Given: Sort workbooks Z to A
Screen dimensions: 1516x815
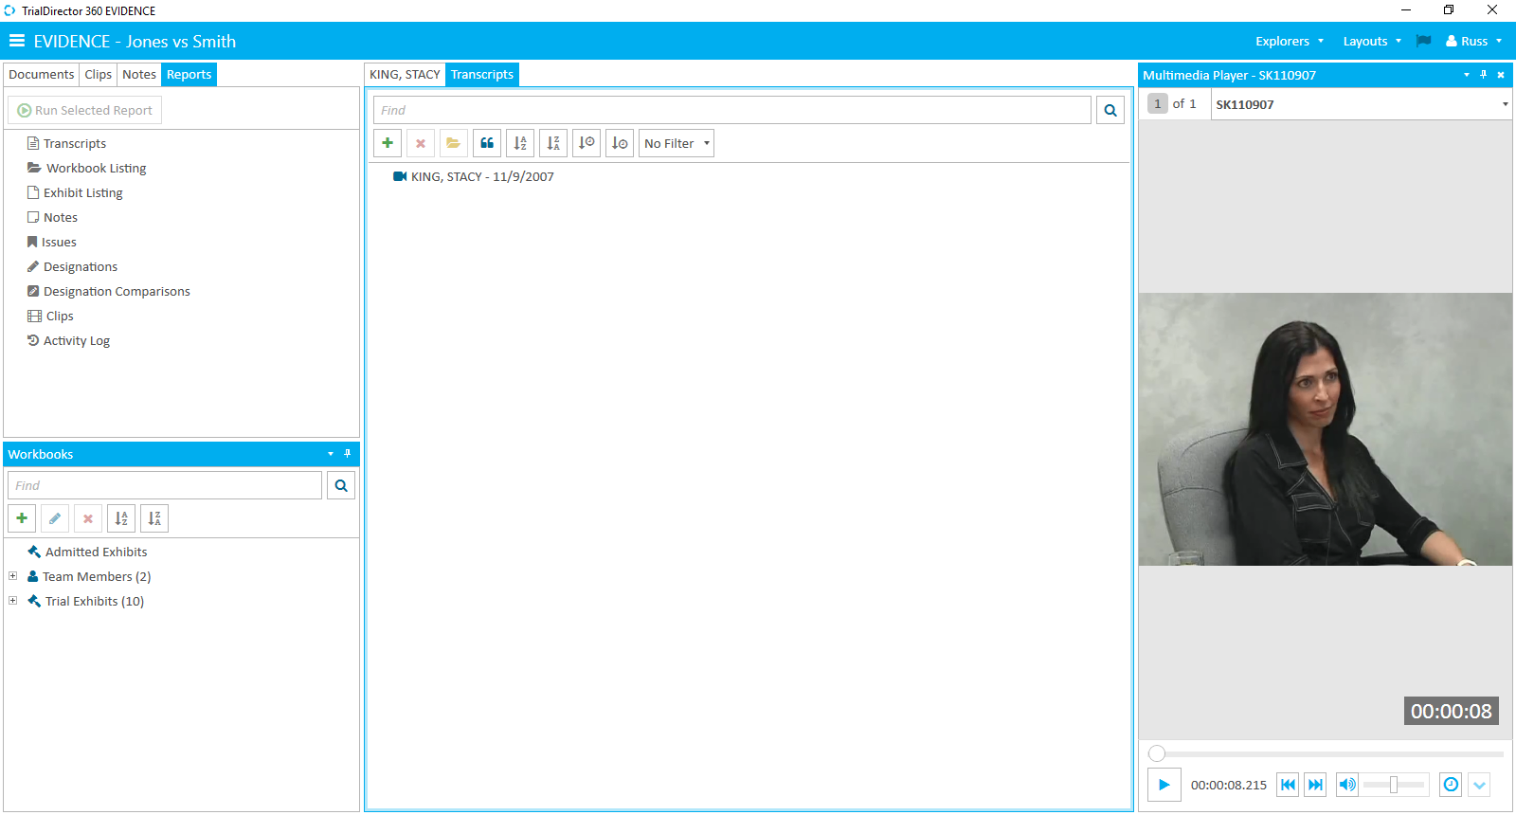Looking at the screenshot, I should click(154, 518).
